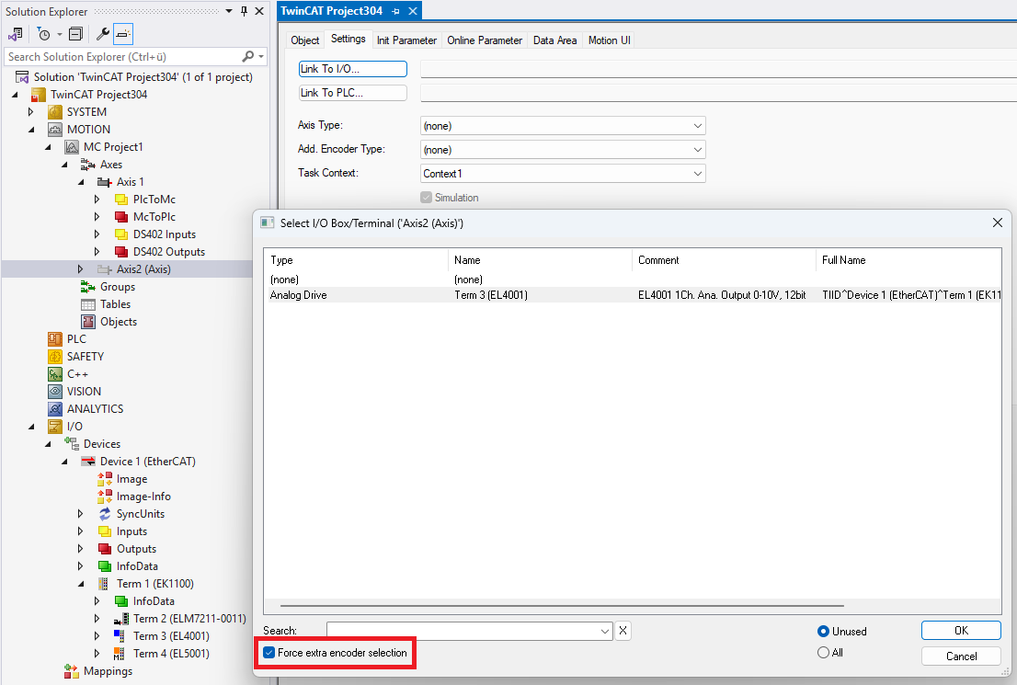Click the I/O node icon
Viewport: 1017px width, 685px height.
click(x=55, y=427)
